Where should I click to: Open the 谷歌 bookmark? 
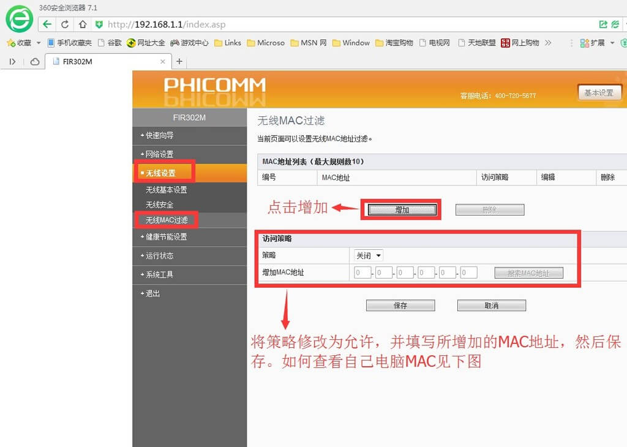click(x=113, y=42)
